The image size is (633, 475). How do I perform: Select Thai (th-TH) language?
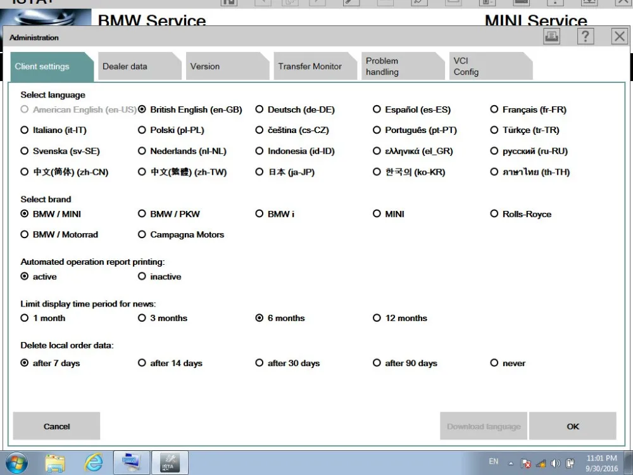530,172
